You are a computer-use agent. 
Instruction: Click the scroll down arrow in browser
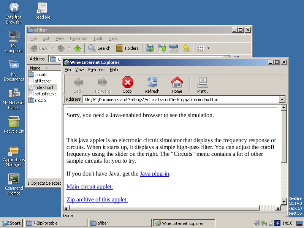click(x=283, y=202)
